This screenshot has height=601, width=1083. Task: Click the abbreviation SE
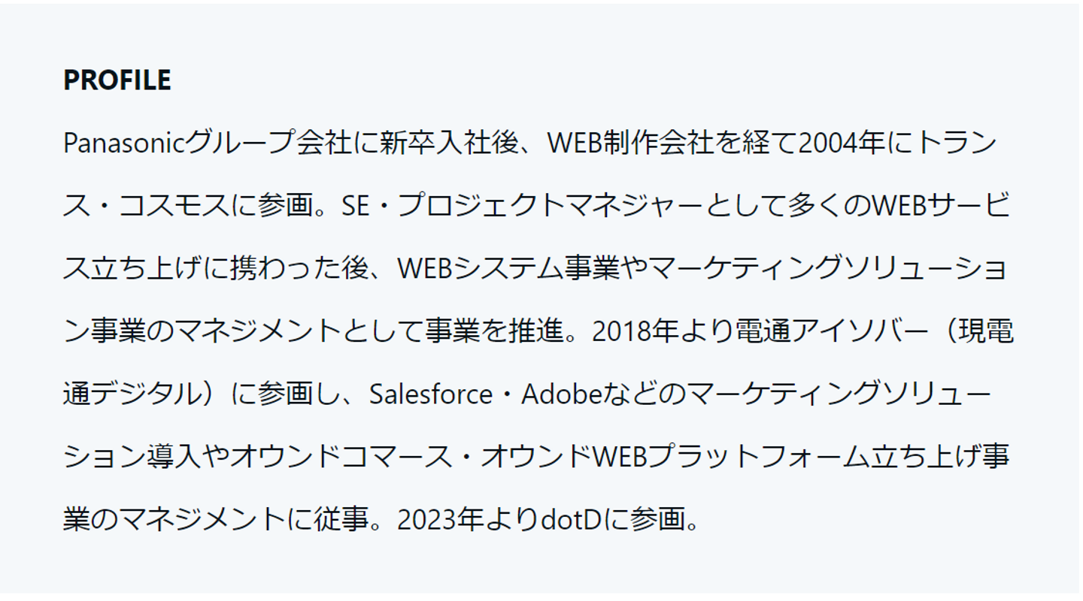[x=356, y=206]
